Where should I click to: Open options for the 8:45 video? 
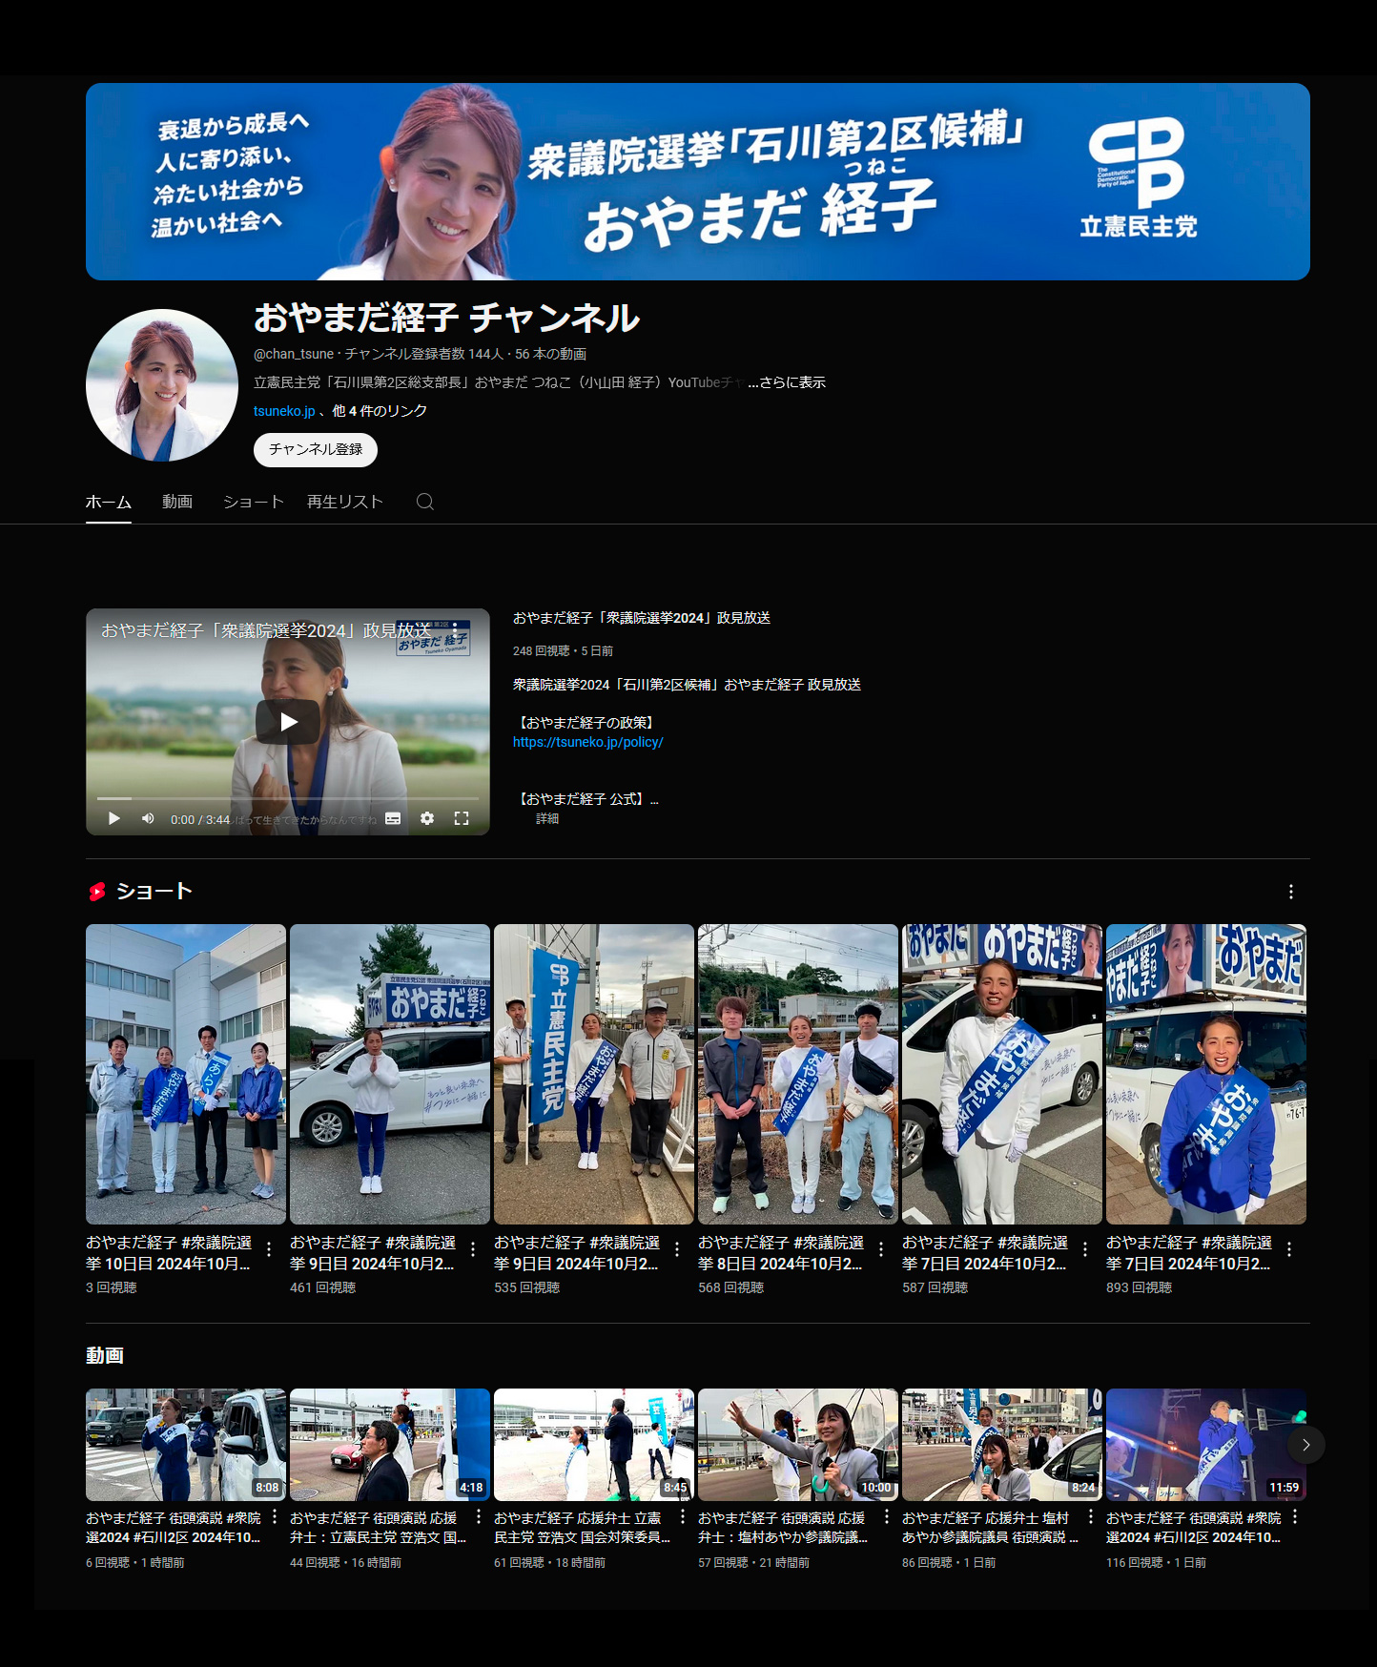[683, 1516]
